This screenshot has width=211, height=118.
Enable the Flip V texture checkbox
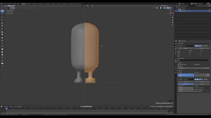point(195,72)
